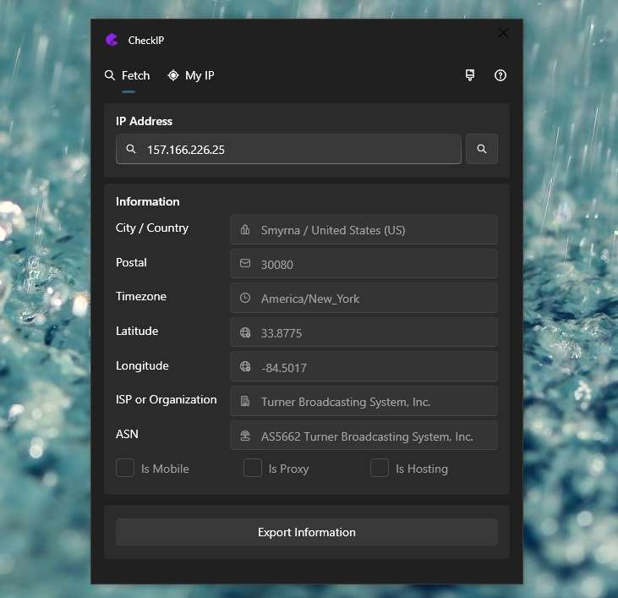
Task: Click the server icon in ASN field
Action: tap(245, 436)
